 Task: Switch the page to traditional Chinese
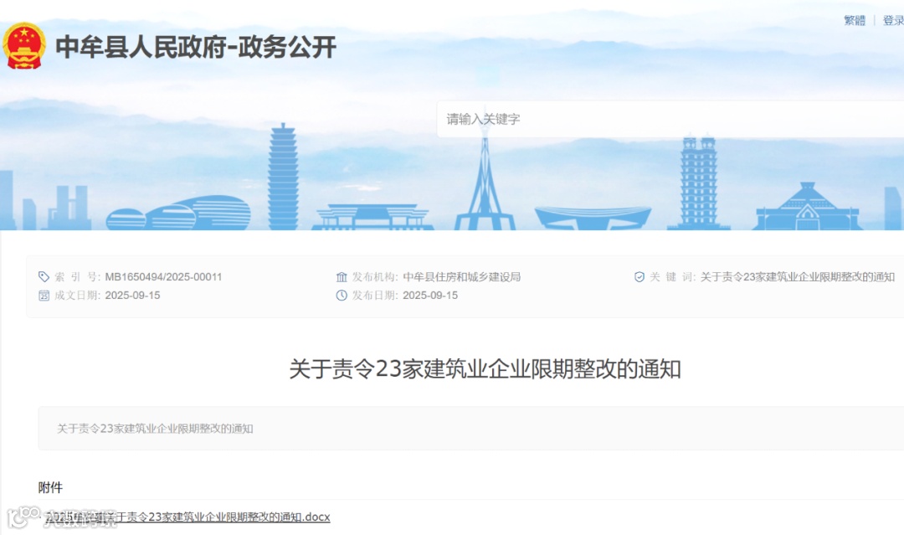coord(853,20)
